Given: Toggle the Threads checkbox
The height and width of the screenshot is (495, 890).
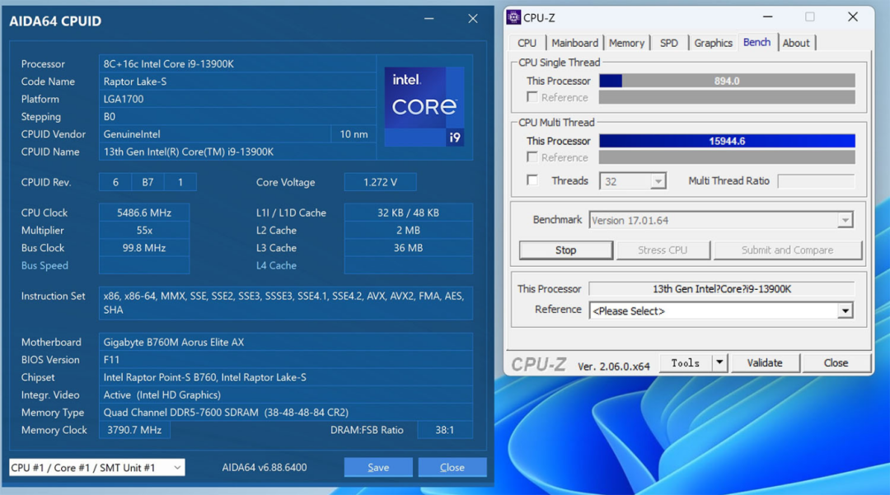Looking at the screenshot, I should (x=532, y=180).
